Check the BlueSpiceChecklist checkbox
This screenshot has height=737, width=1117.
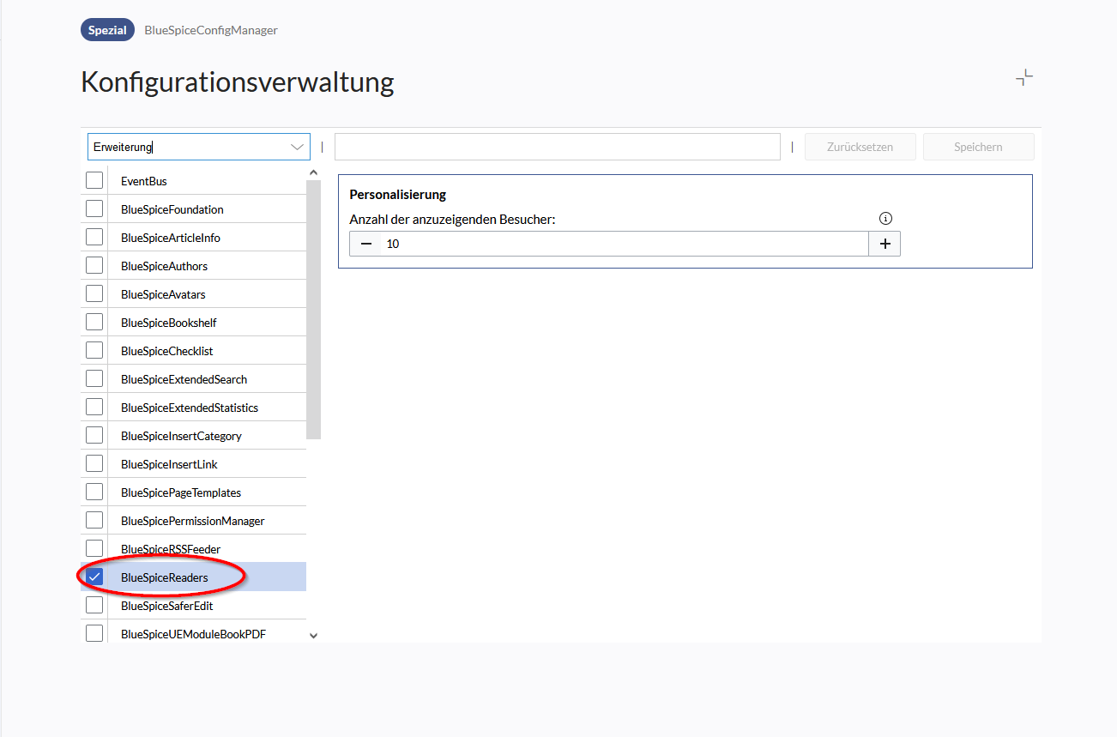94,351
